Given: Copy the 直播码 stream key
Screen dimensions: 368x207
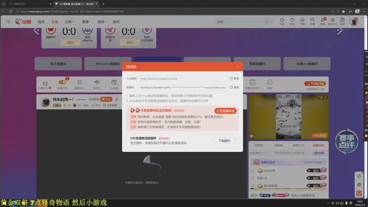Looking at the screenshot, I should pos(234,87).
